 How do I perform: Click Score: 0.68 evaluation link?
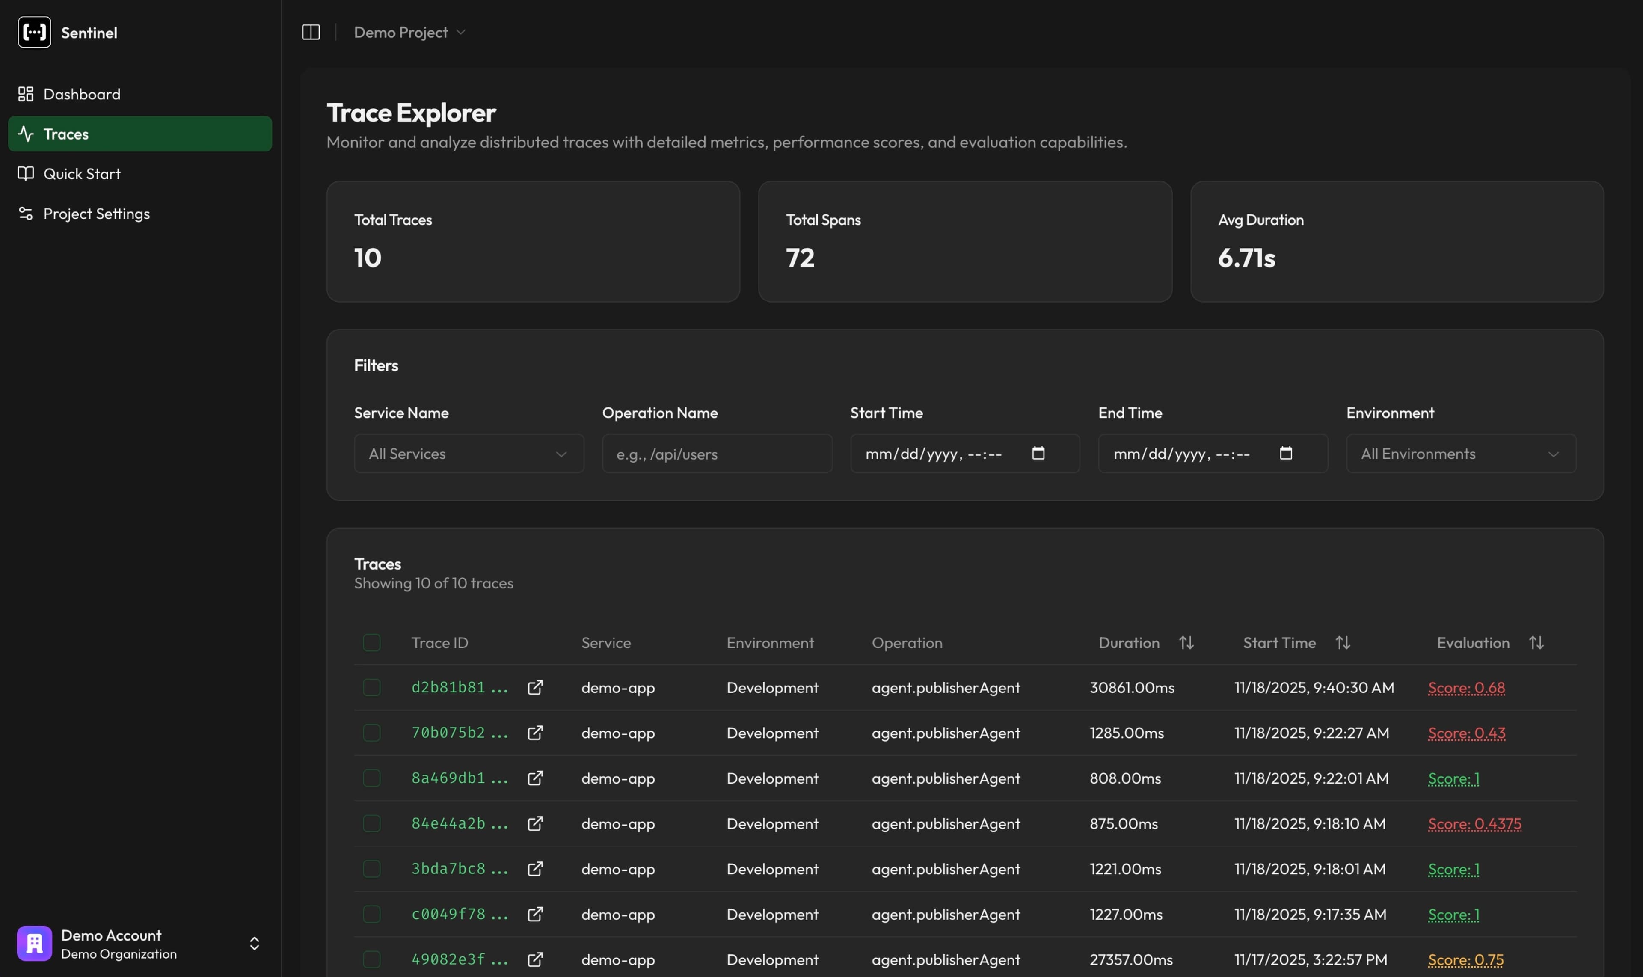(x=1466, y=687)
